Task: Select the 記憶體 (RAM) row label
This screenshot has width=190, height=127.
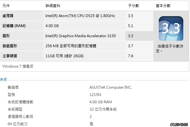Action: (14, 26)
